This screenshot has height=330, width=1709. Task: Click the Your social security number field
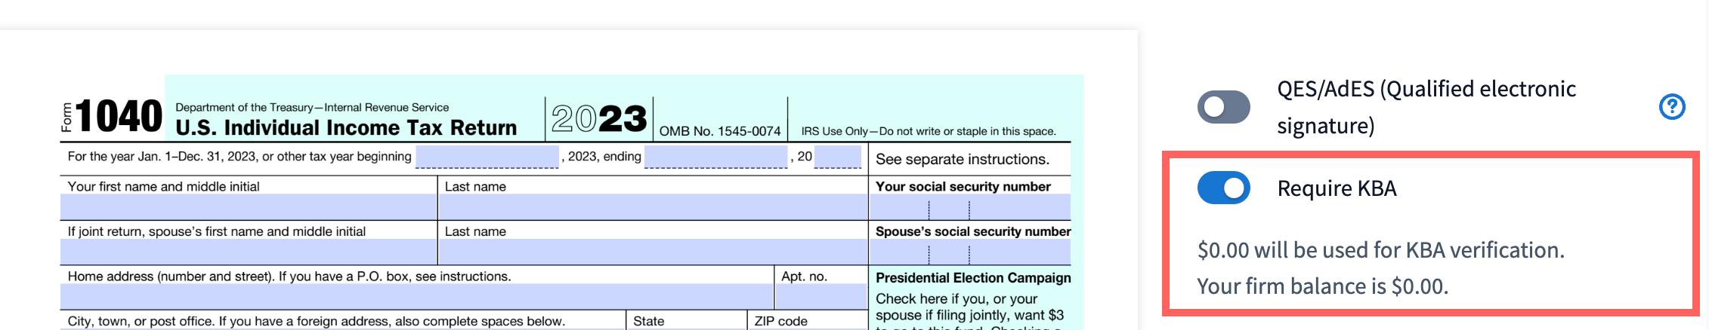(x=969, y=207)
